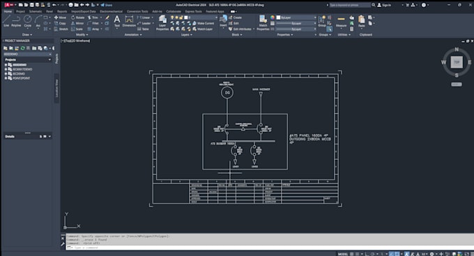
Task: Expand the IECDEMO project node
Action: click(x=6, y=73)
